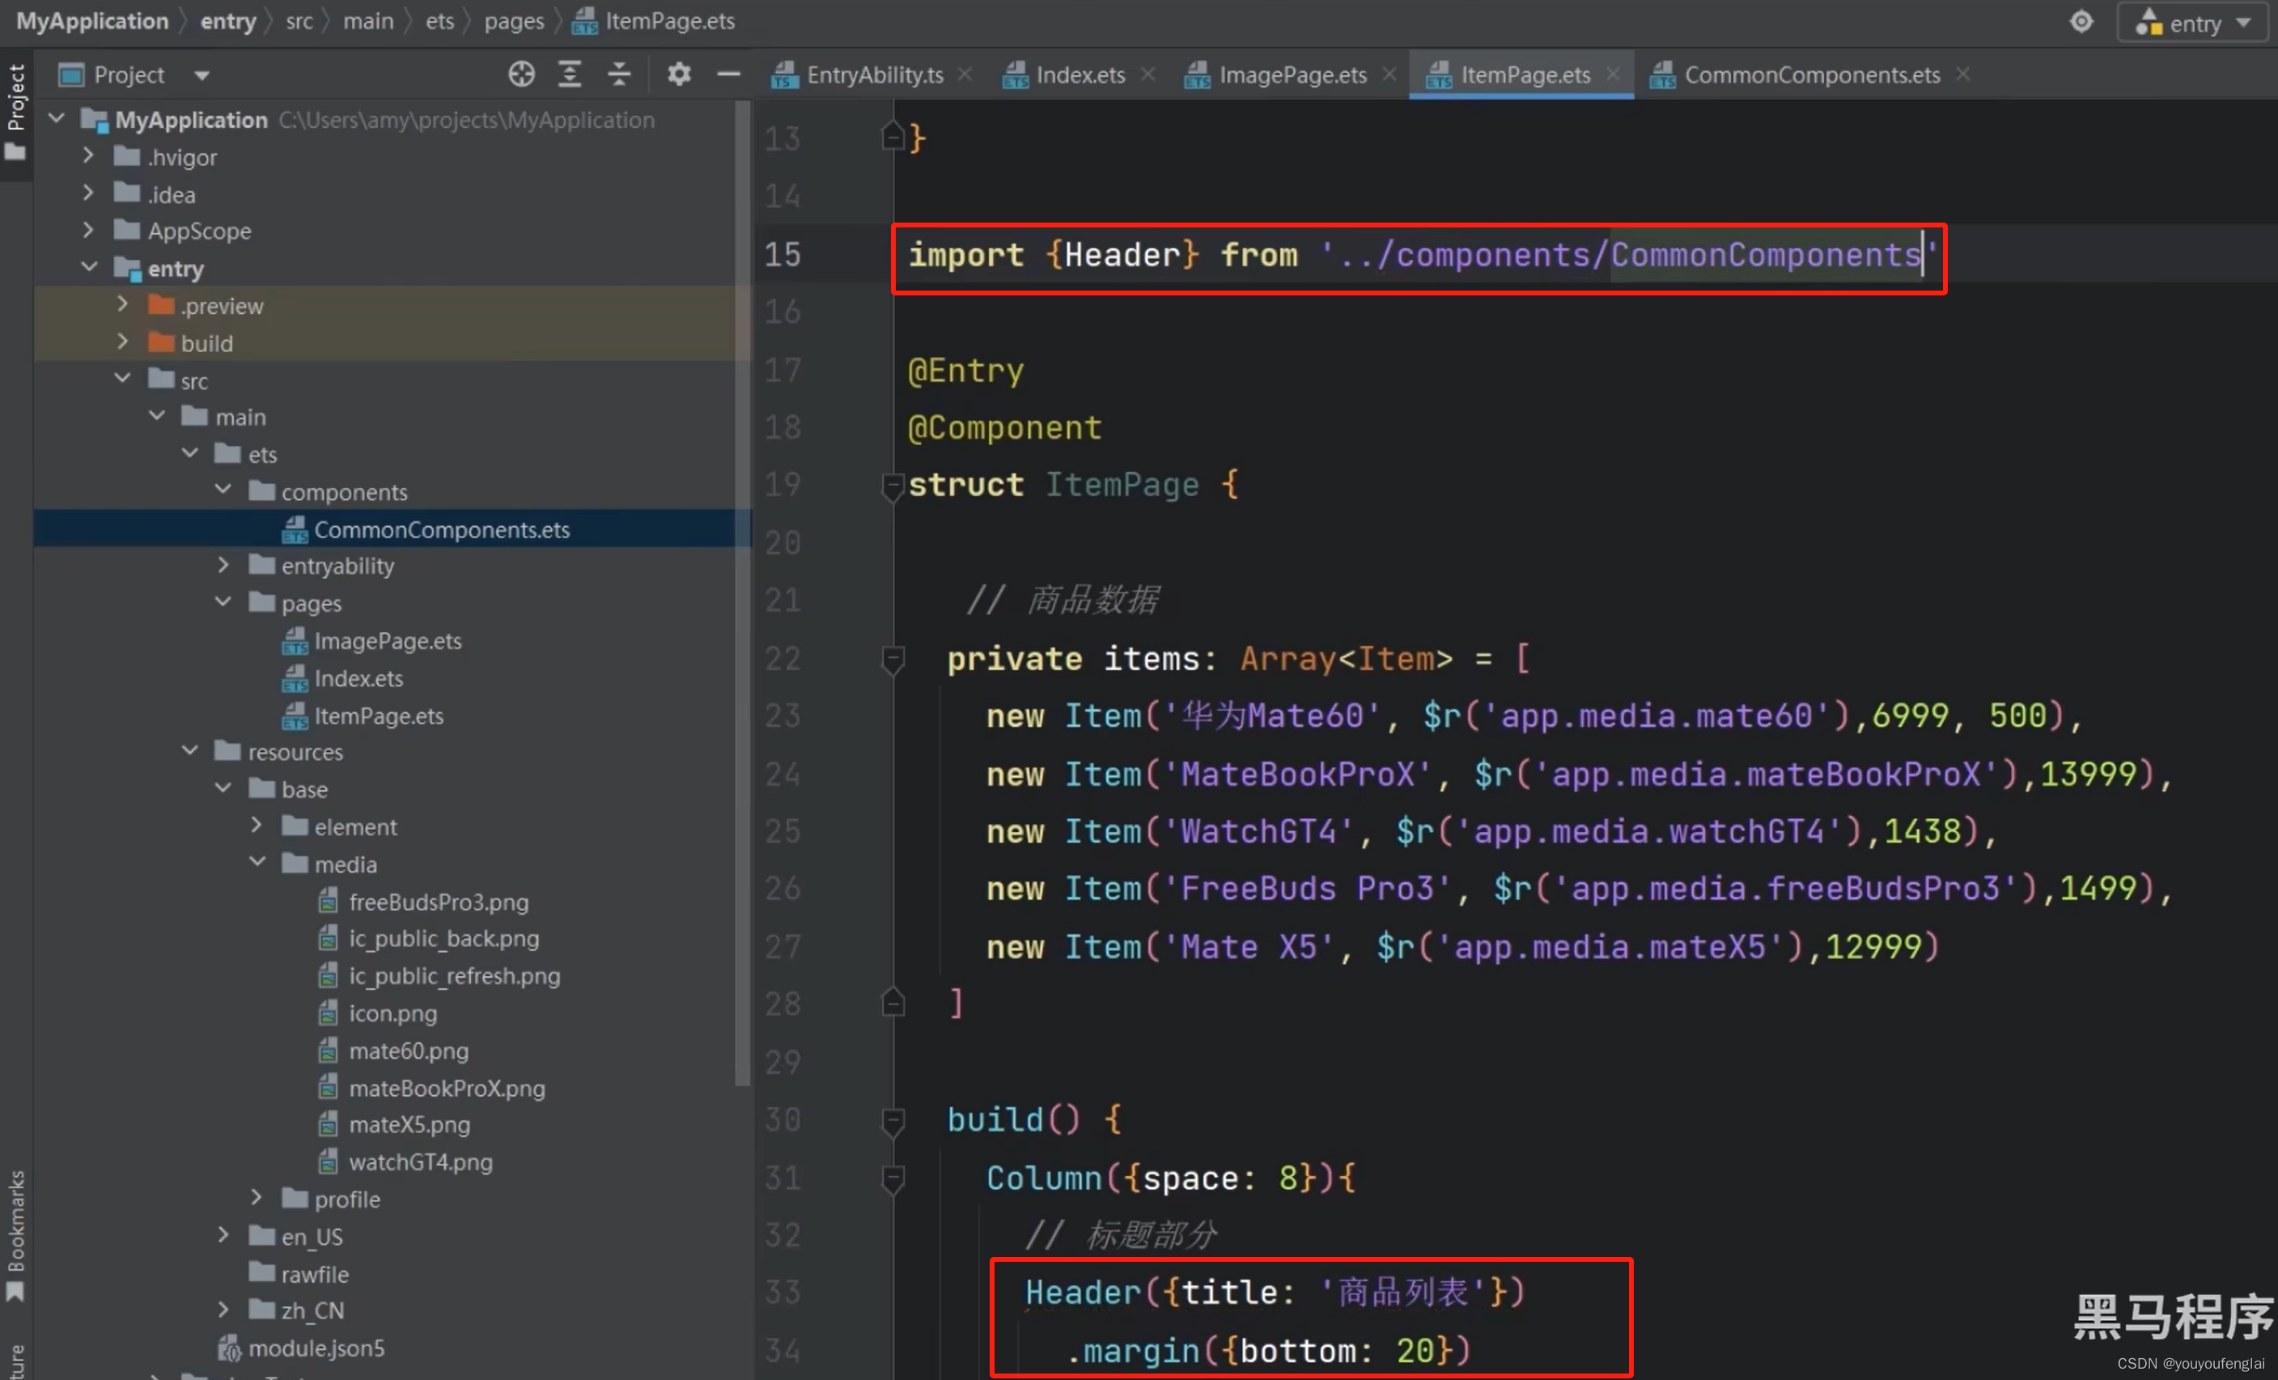Fold the items array at line 22 gutter
The height and width of the screenshot is (1380, 2278).
(x=892, y=659)
